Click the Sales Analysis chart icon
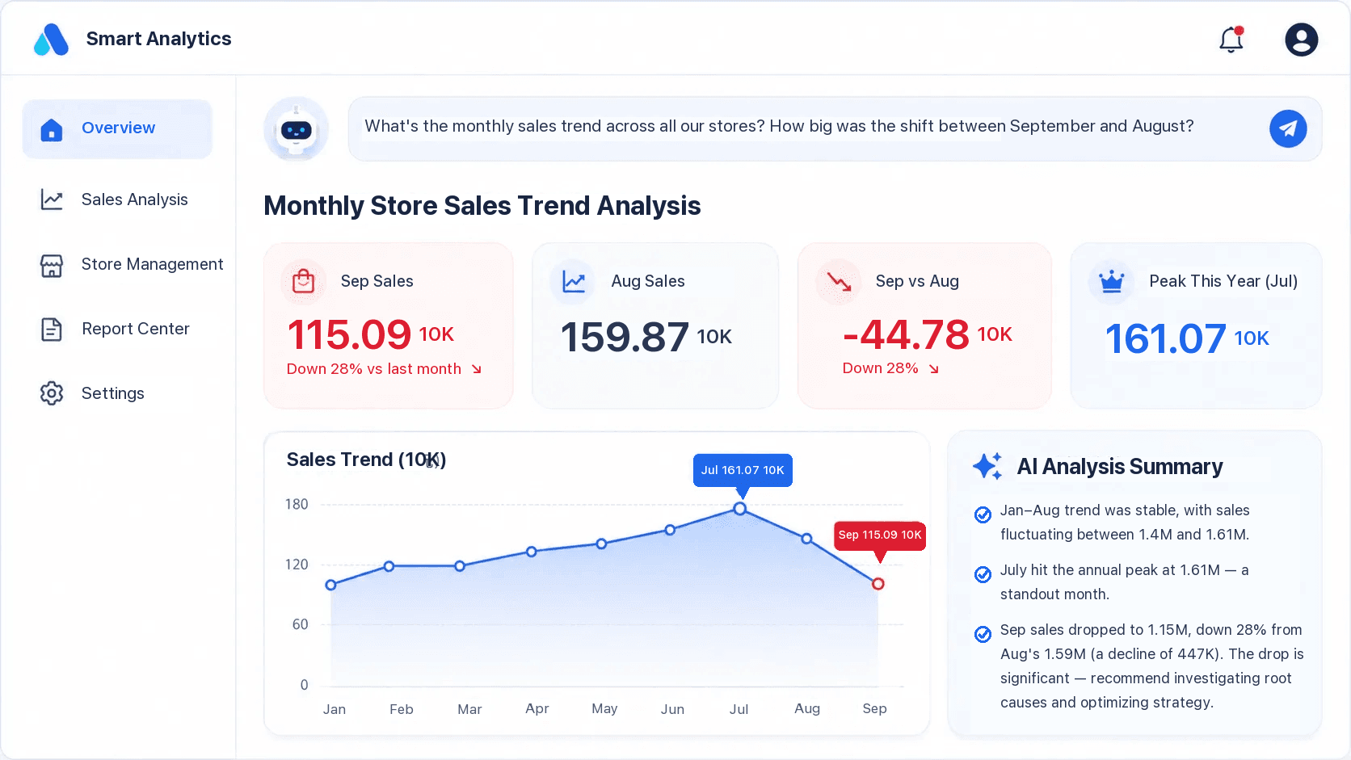1351x760 pixels. [x=52, y=199]
